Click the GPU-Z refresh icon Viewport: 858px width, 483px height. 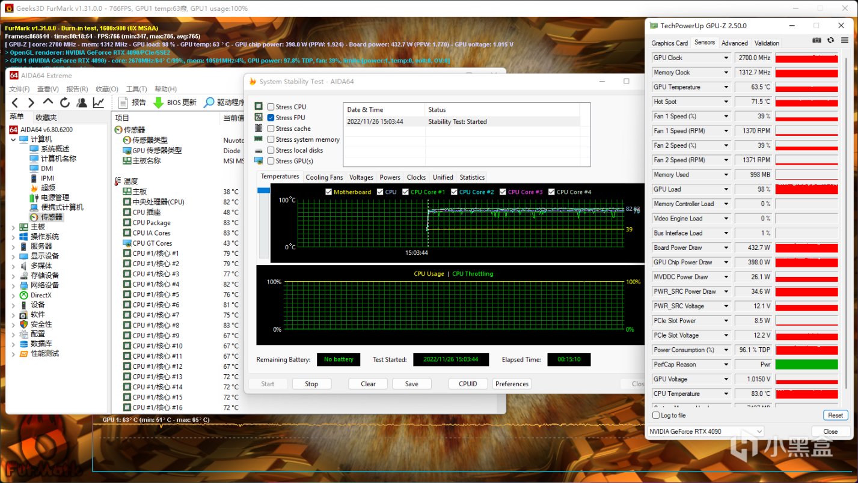pos(830,40)
